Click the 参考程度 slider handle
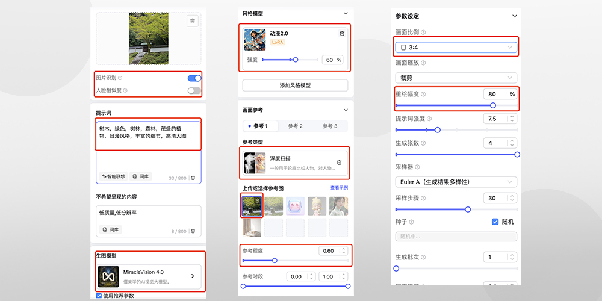 click(275, 261)
